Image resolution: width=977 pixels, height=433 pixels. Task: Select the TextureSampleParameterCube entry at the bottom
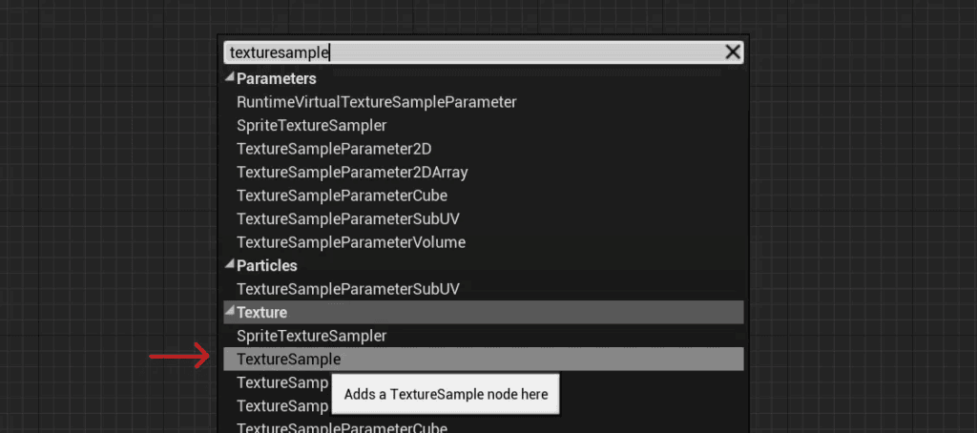pos(343,428)
